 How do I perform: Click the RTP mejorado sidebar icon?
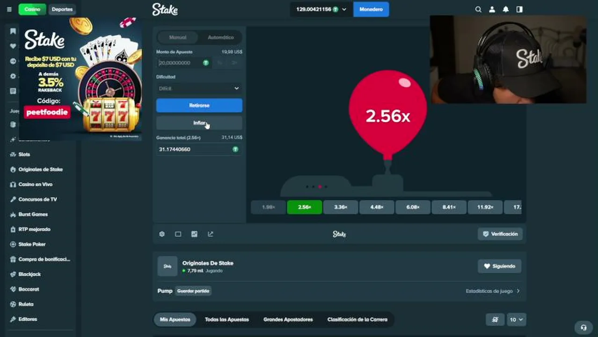click(13, 229)
